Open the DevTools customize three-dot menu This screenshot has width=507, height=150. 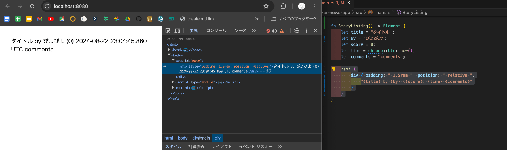(306, 31)
